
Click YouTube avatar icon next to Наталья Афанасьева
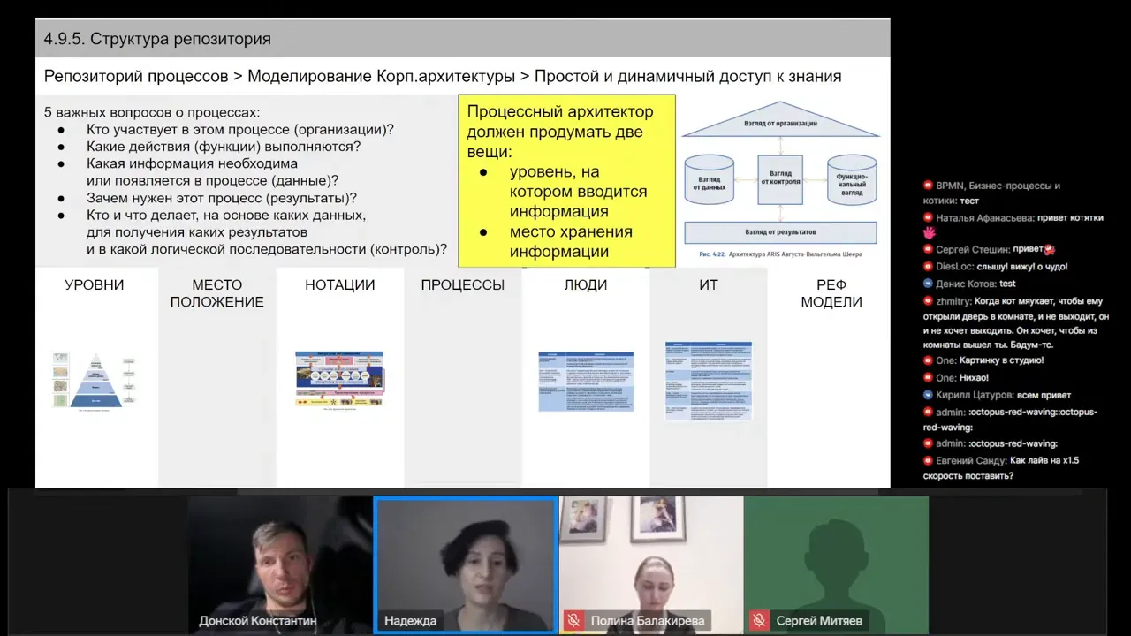929,218
